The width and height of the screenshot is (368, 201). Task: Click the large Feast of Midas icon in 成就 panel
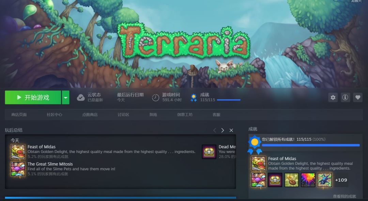click(258, 163)
